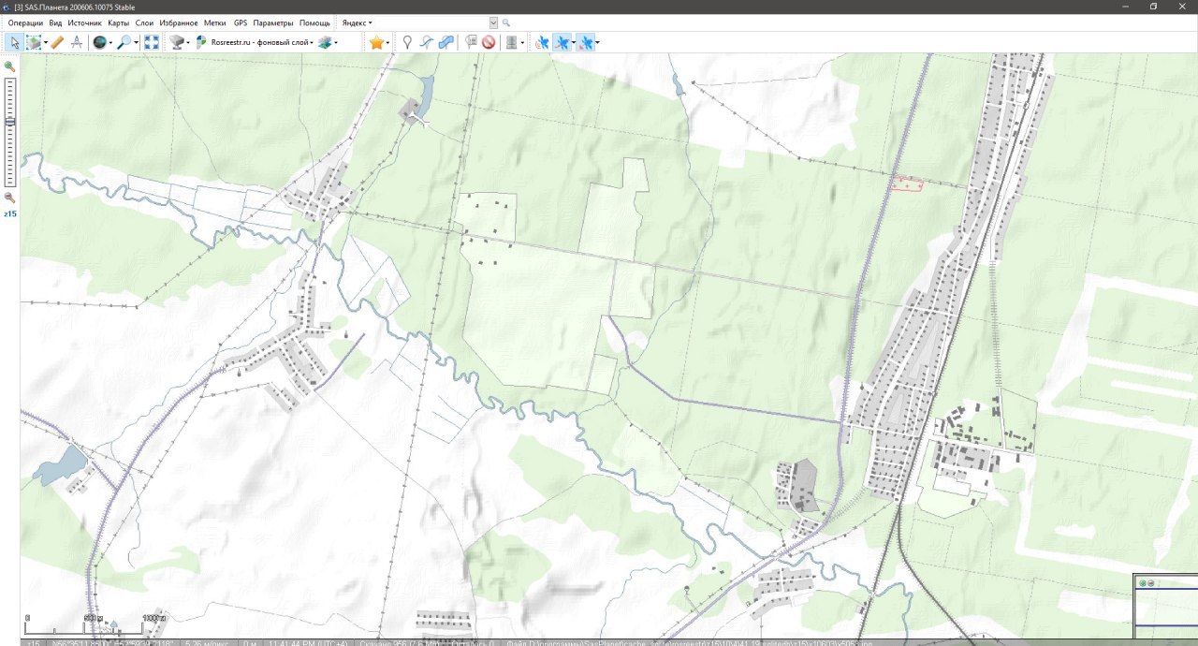Click the search magnifier icon
This screenshot has width=1198, height=646.
(506, 22)
